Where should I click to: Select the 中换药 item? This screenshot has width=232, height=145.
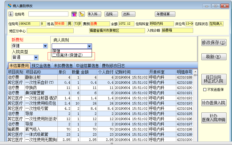100,88
